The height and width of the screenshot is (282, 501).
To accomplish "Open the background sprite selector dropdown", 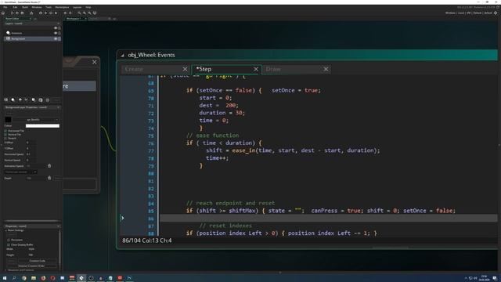I will 57,120.
